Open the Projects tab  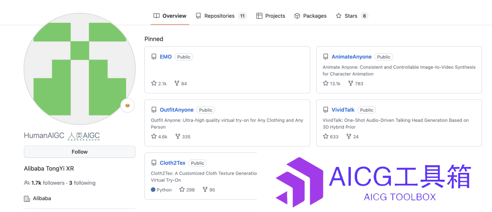271,15
